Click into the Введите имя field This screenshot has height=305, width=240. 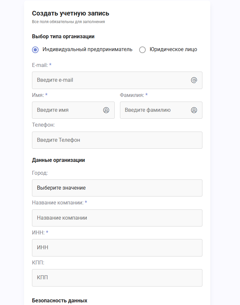click(x=73, y=110)
